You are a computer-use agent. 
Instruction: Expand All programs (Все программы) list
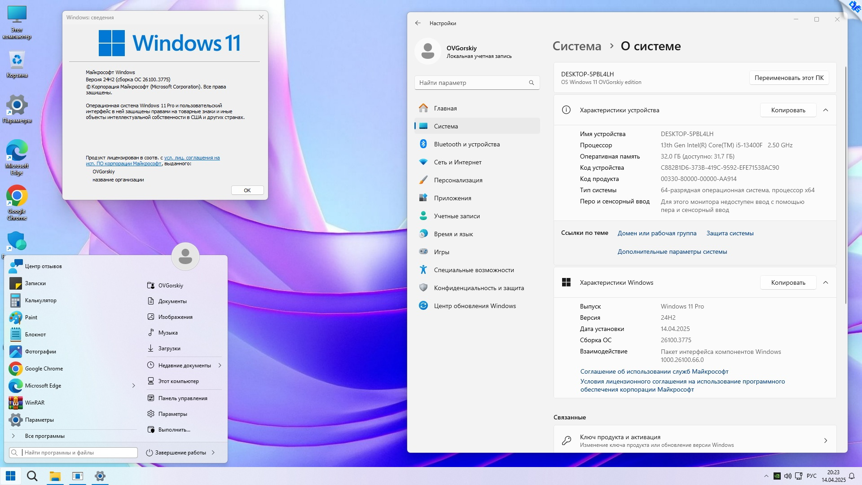(x=44, y=436)
